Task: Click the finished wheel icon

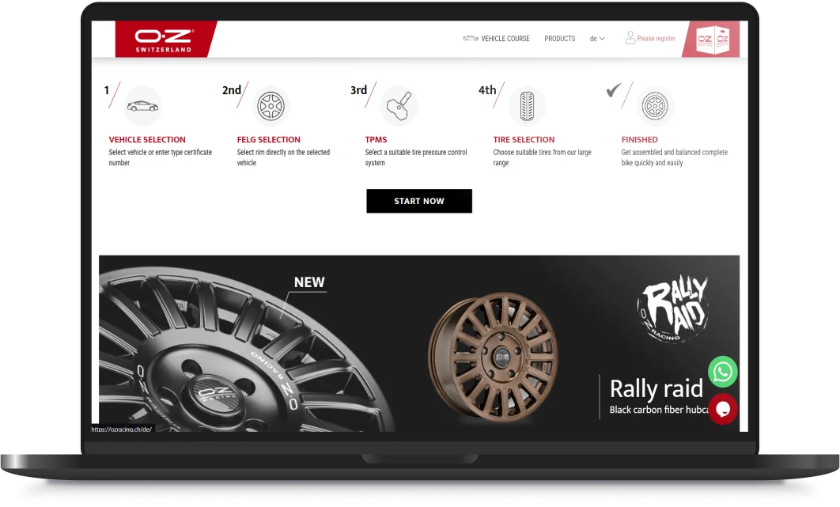Action: coord(655,105)
